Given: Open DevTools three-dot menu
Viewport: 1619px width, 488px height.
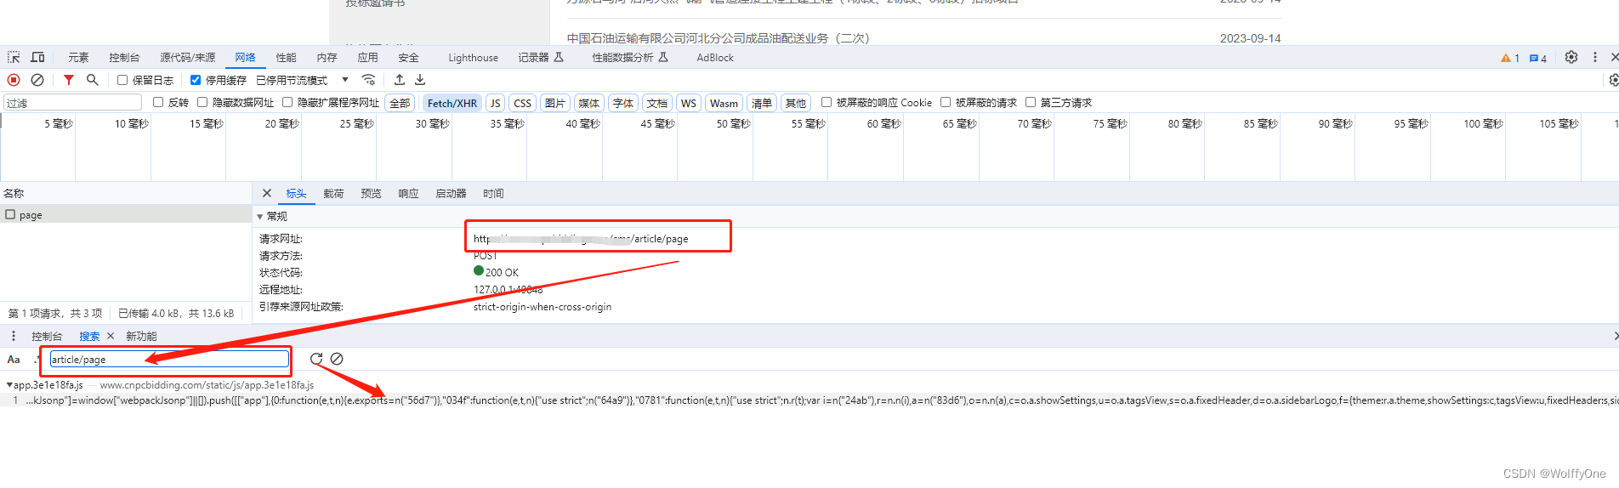Looking at the screenshot, I should [1595, 57].
